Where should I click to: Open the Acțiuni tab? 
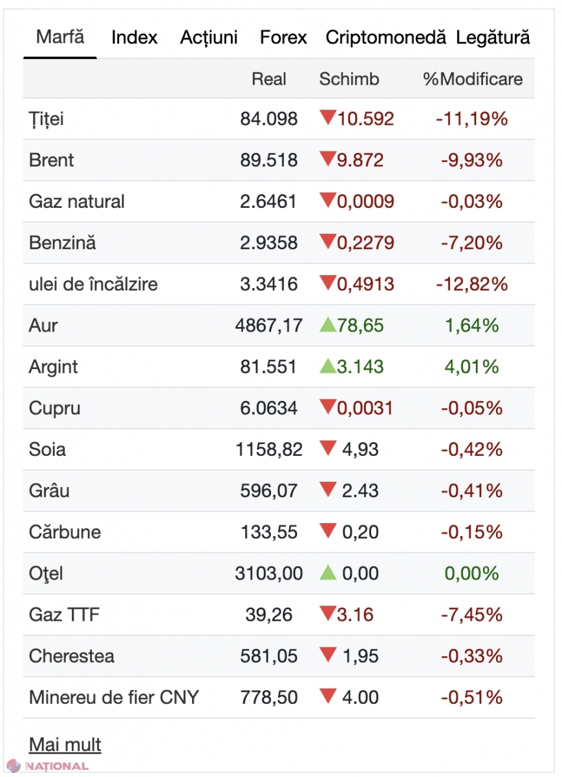click(x=209, y=38)
